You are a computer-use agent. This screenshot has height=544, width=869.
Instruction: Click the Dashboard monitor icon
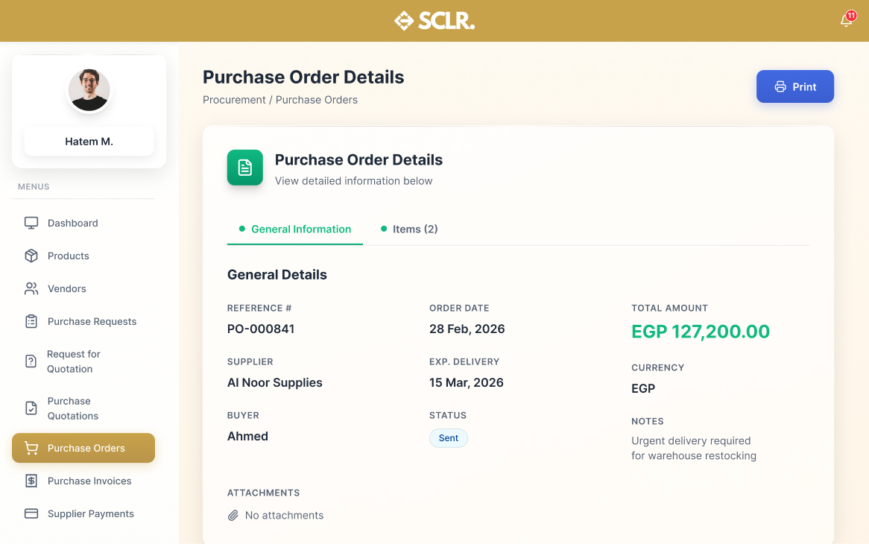[x=31, y=223]
